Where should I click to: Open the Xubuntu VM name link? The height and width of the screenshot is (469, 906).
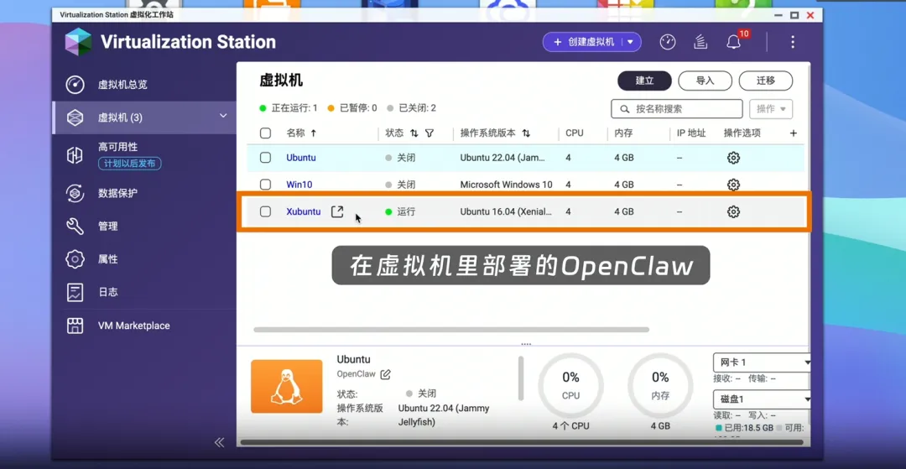(304, 211)
